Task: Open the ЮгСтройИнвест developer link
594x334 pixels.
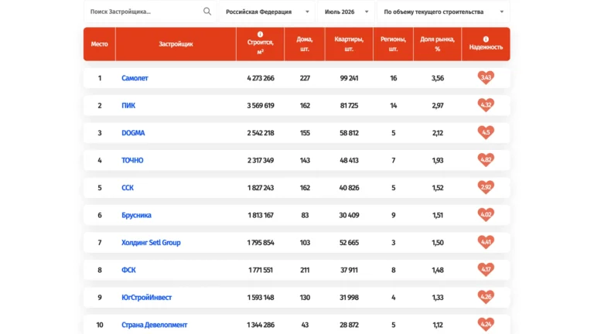Action: coord(146,298)
